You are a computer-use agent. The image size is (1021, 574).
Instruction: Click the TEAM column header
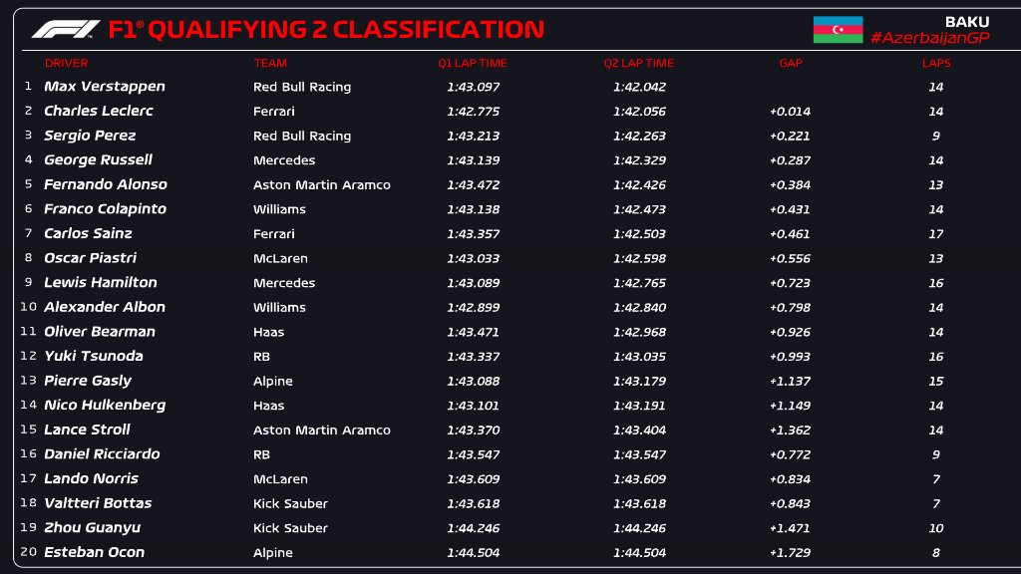[270, 63]
